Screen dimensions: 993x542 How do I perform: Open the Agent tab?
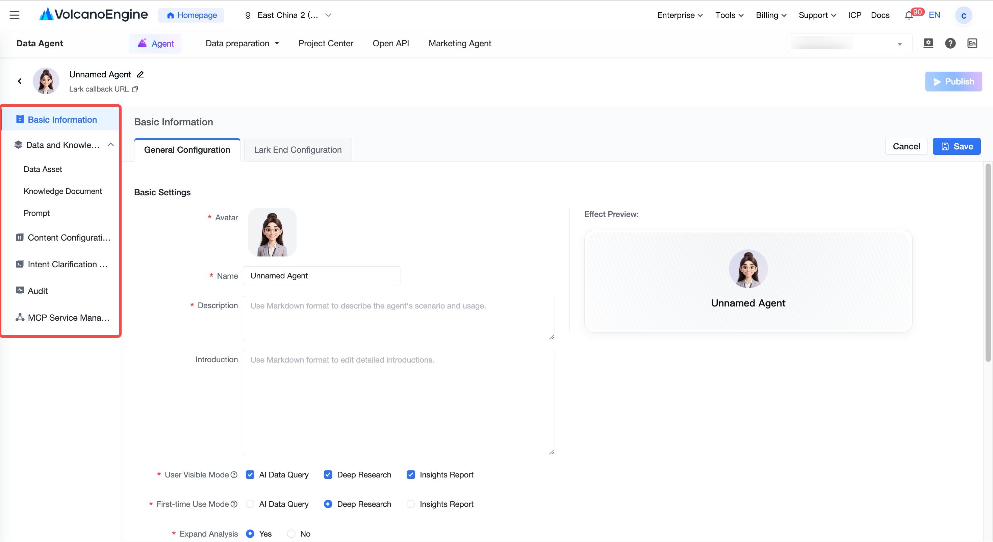155,43
